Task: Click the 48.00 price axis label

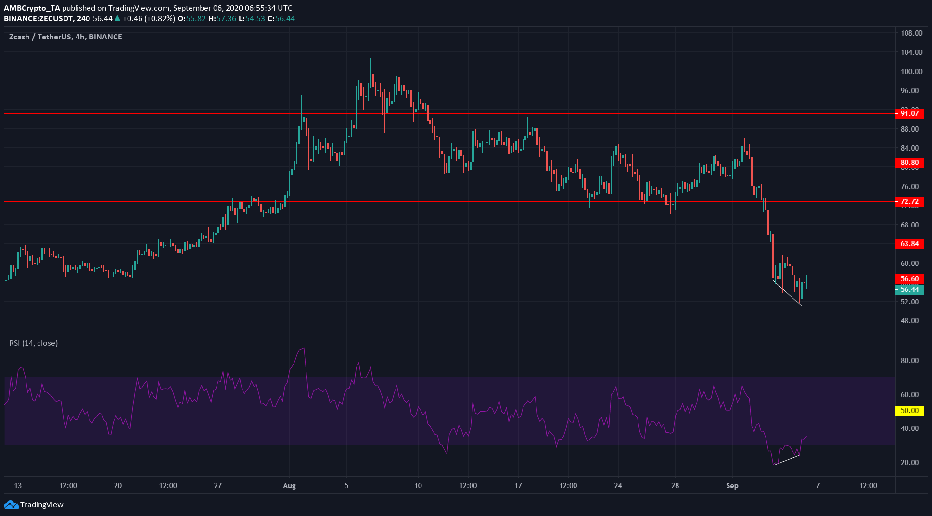Action: pos(909,321)
